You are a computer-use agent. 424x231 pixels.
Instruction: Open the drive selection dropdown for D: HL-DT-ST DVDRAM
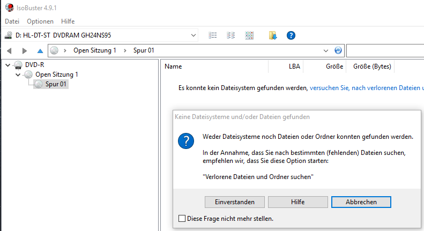(x=194, y=35)
